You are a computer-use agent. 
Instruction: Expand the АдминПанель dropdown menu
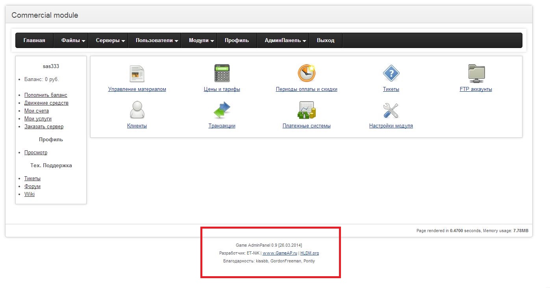point(285,41)
